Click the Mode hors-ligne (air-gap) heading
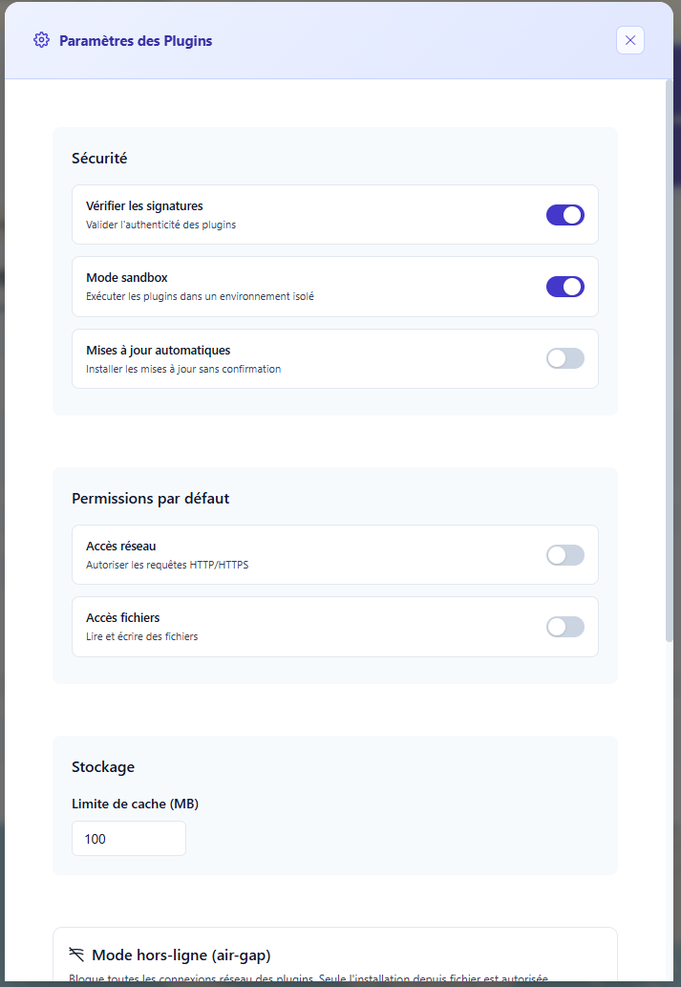 (x=181, y=955)
